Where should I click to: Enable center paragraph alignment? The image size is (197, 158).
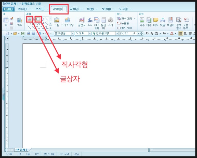(190, 33)
